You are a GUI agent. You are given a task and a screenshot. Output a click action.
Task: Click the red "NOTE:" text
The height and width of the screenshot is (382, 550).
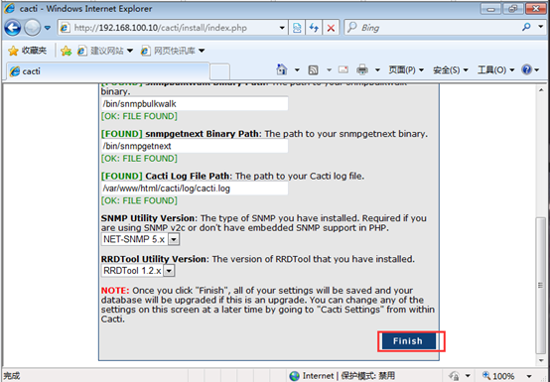click(x=115, y=290)
